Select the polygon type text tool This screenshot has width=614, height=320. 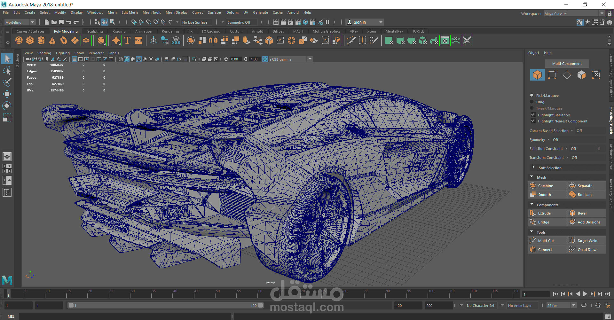[127, 41]
